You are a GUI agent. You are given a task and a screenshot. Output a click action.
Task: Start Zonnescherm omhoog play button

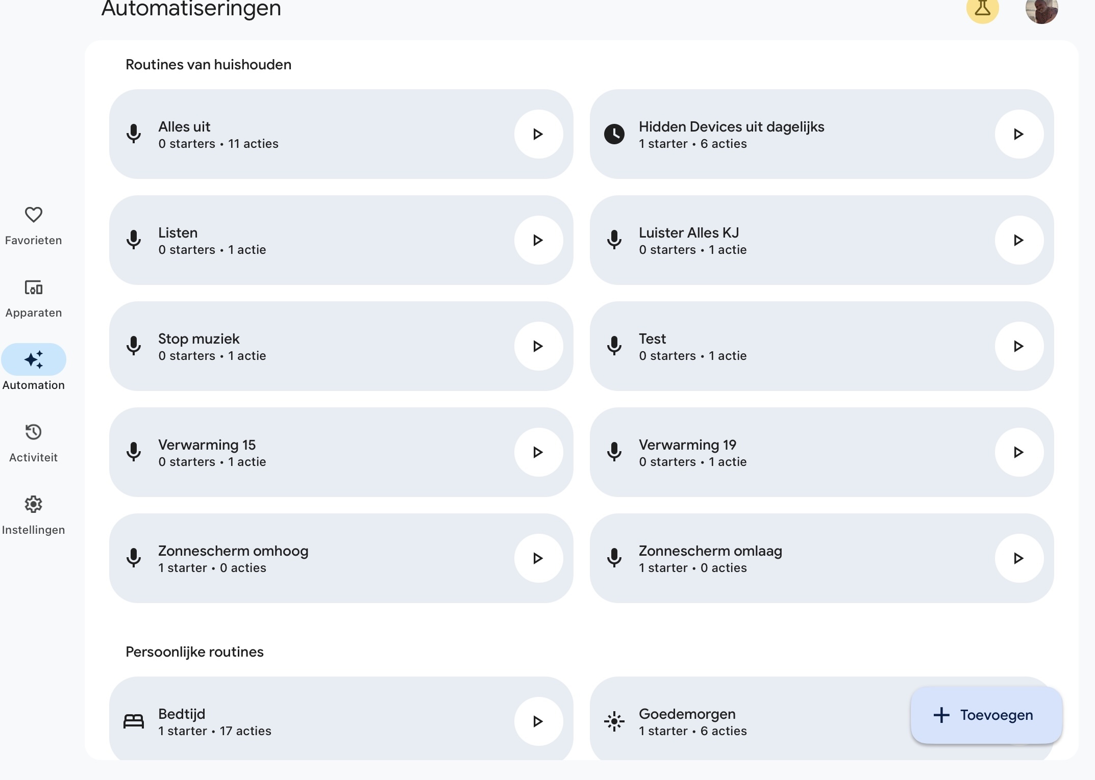click(538, 558)
